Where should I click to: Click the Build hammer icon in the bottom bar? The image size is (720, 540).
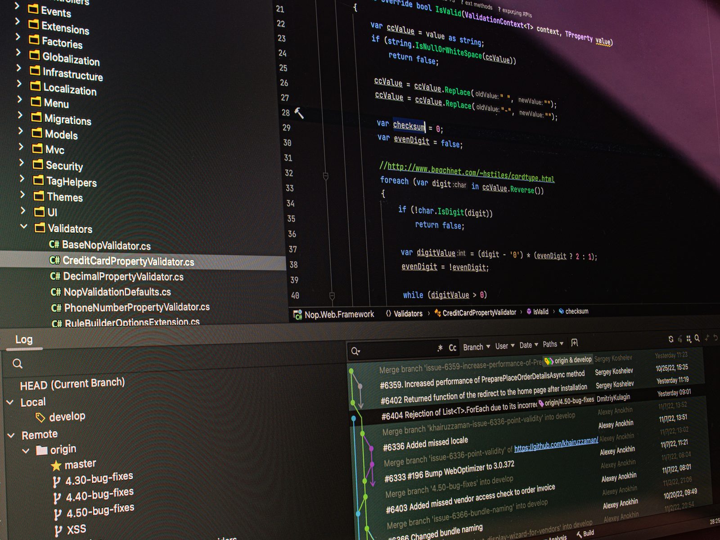point(579,535)
